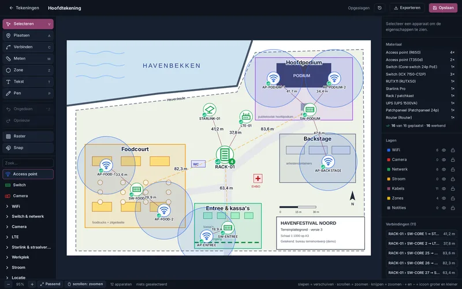This screenshot has width=462, height=289.
Task: Toggle Notities layer visibility eye
Action: point(444,208)
